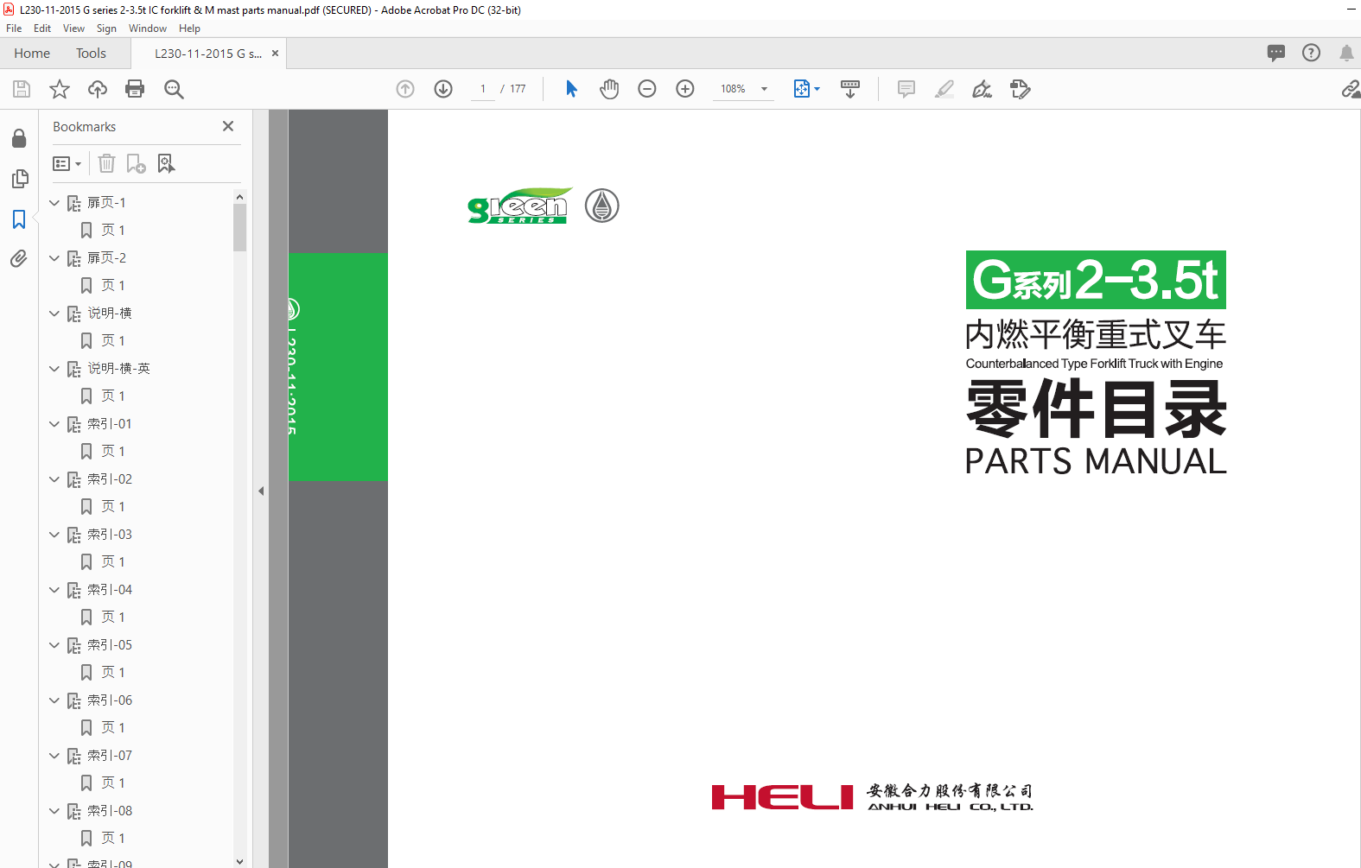Open the chat comments bubble icon
The width and height of the screenshot is (1361, 868).
(1276, 53)
